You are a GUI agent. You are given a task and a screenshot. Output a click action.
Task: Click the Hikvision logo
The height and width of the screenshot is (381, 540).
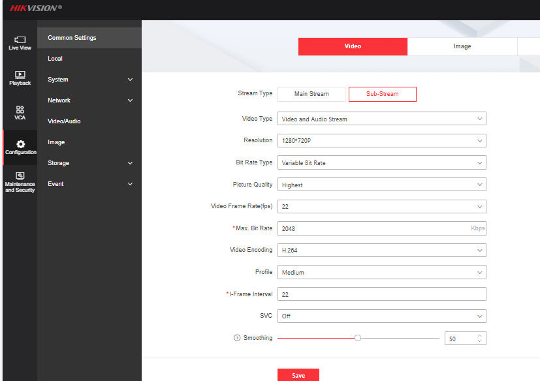coord(36,8)
